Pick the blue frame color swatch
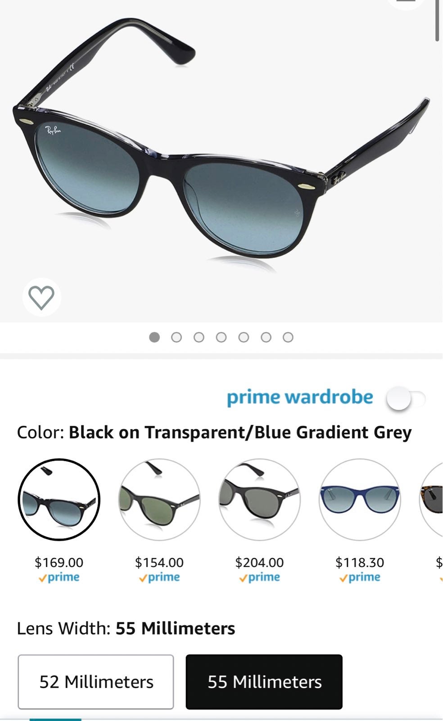This screenshot has height=721, width=443. click(x=360, y=500)
